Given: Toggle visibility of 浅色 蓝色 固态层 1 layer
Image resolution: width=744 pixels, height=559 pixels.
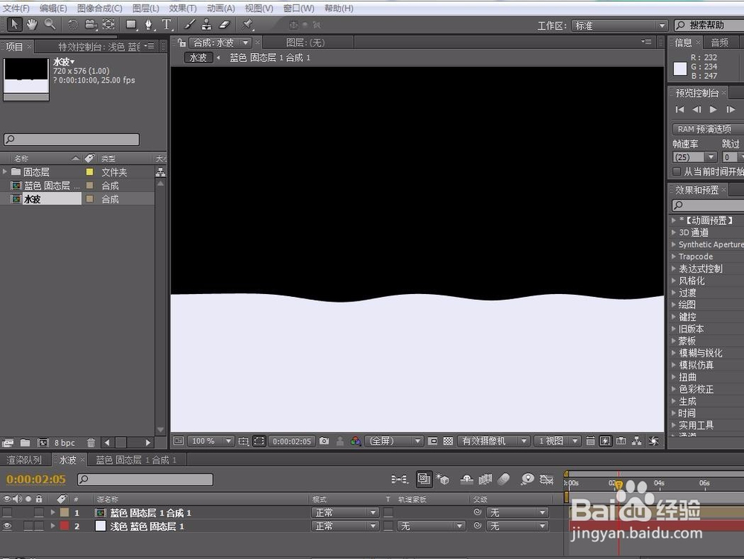Looking at the screenshot, I should 7,526.
